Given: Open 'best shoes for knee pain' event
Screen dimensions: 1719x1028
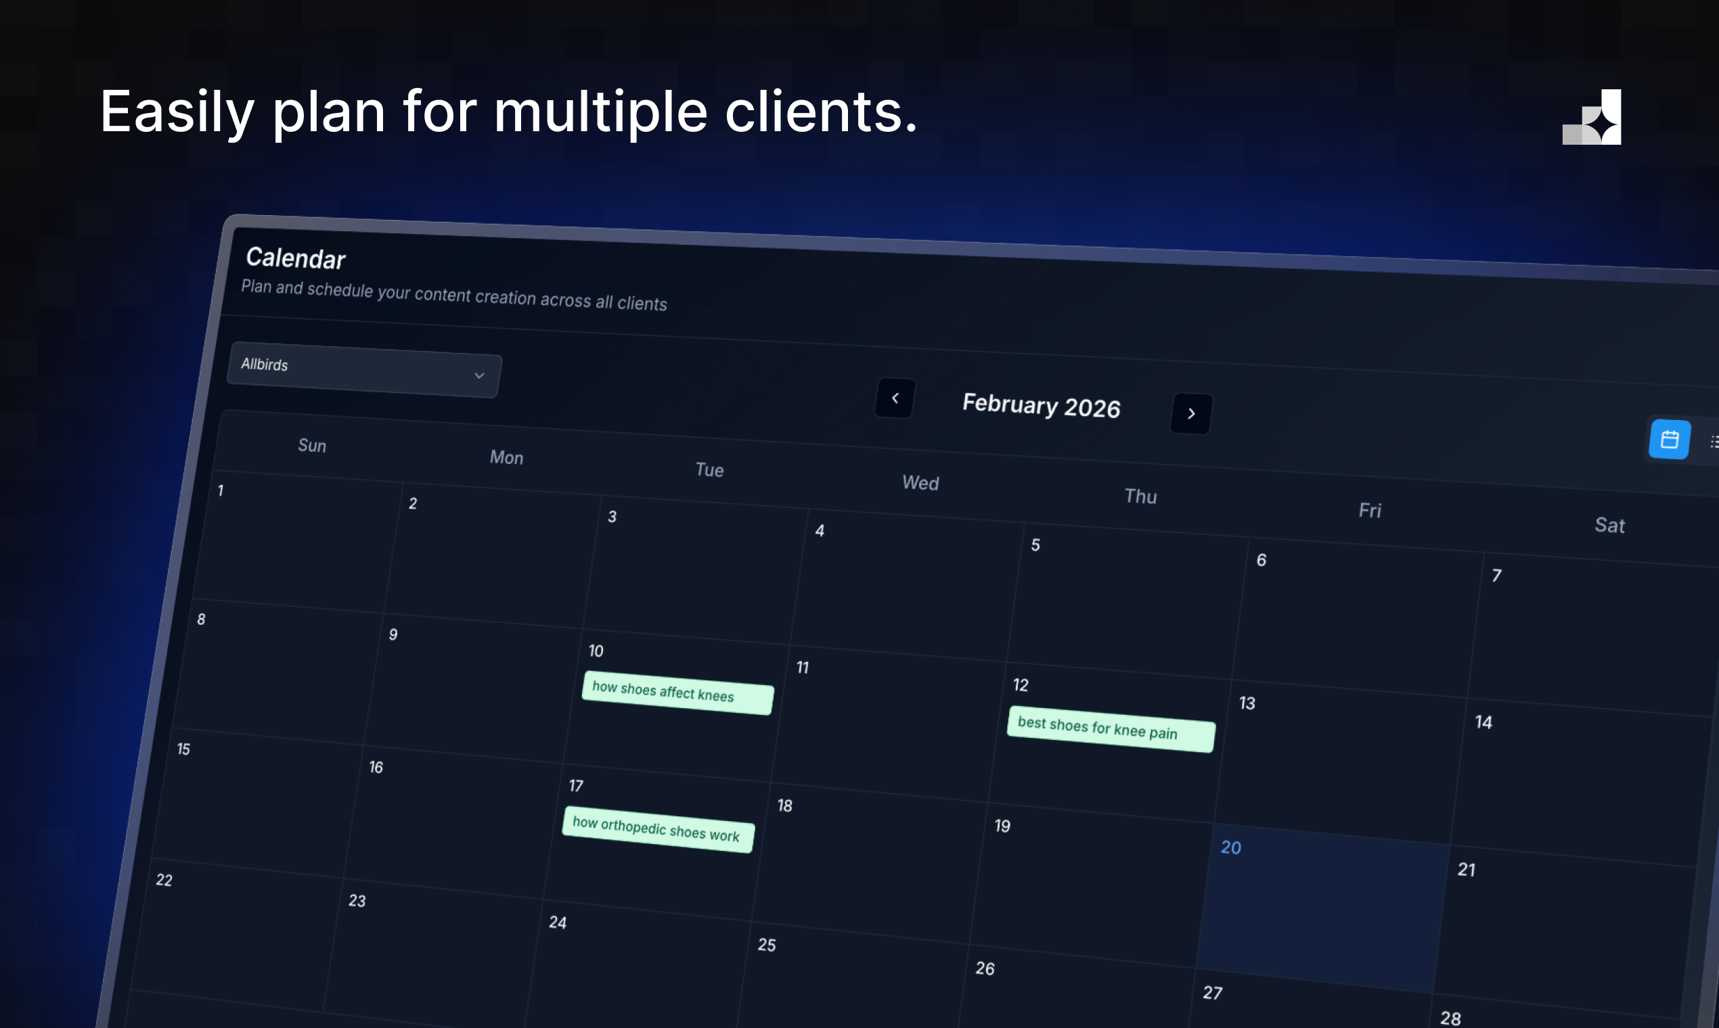Looking at the screenshot, I should (x=1110, y=729).
